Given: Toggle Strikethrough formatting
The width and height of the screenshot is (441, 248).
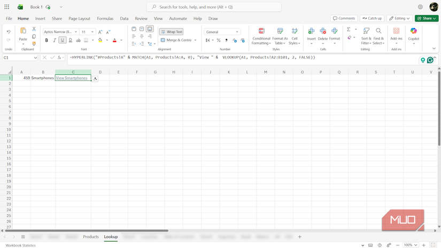Looking at the screenshot, I should [x=78, y=40].
